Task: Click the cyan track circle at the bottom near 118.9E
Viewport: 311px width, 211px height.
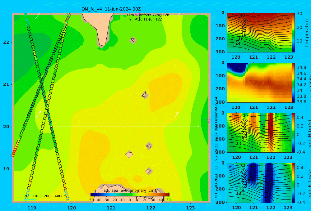Action: point(26,200)
